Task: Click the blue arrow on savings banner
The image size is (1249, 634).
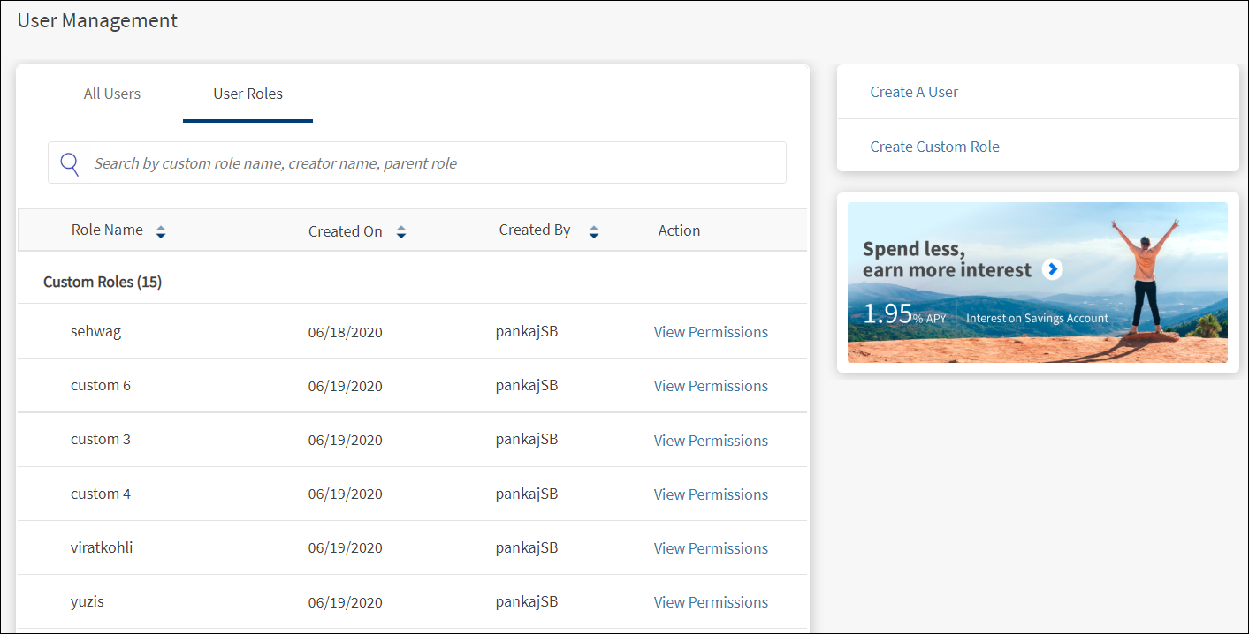Action: [1052, 269]
